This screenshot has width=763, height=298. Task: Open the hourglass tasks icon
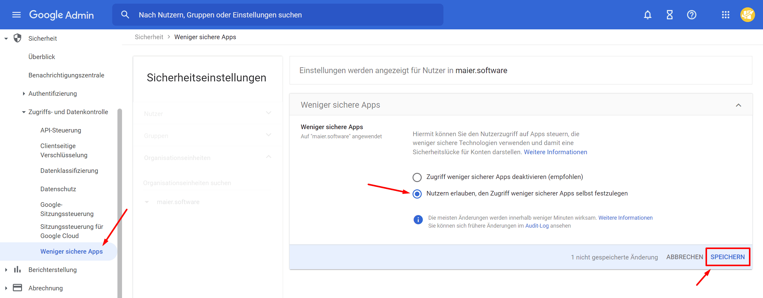[669, 15]
